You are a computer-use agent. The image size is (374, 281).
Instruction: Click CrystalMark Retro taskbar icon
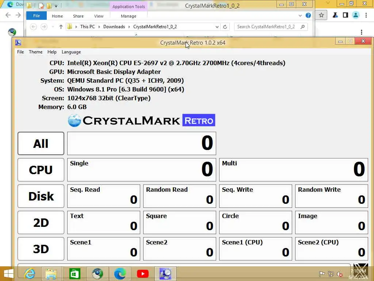coord(165,274)
